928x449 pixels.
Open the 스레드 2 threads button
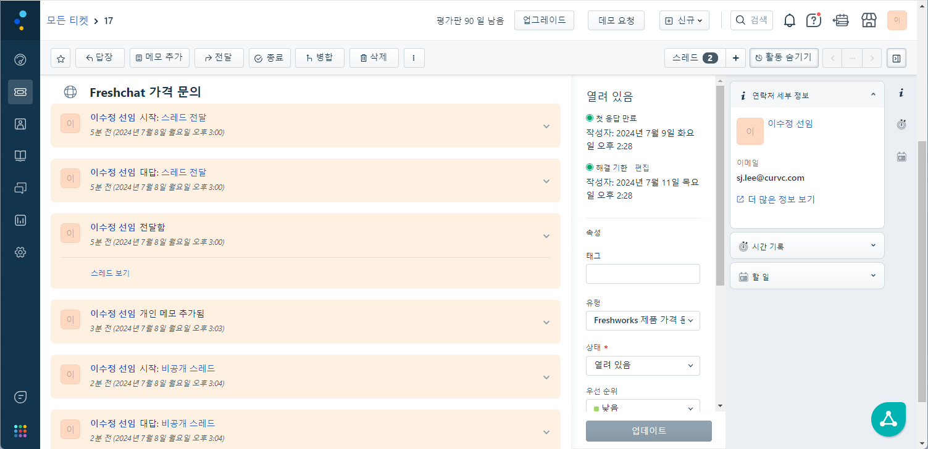pyautogui.click(x=695, y=58)
